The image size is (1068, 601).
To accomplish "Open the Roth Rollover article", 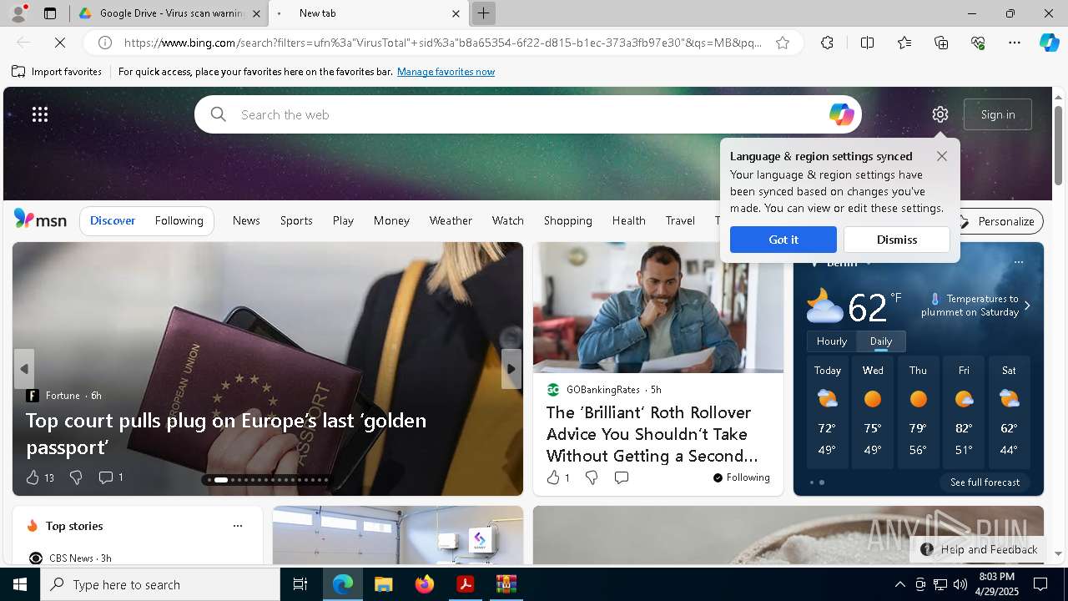I will click(652, 434).
